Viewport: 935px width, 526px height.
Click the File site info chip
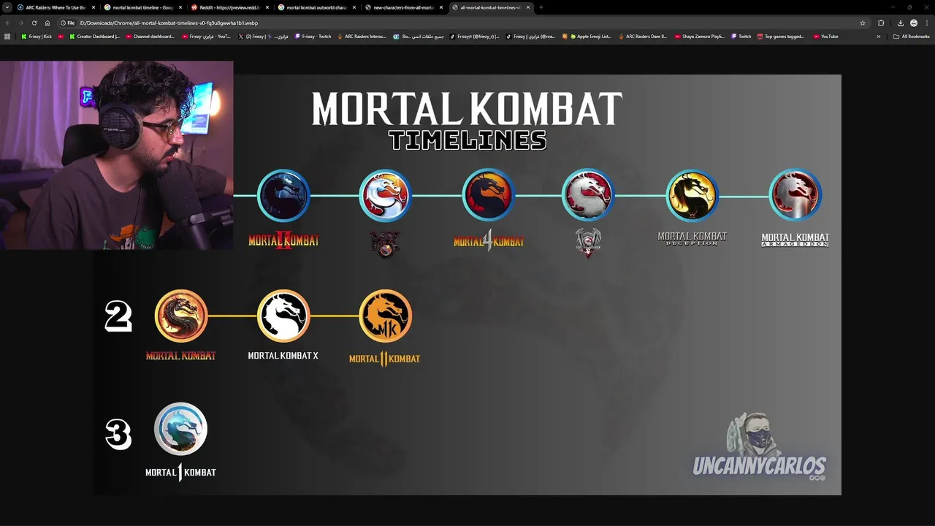[x=68, y=23]
